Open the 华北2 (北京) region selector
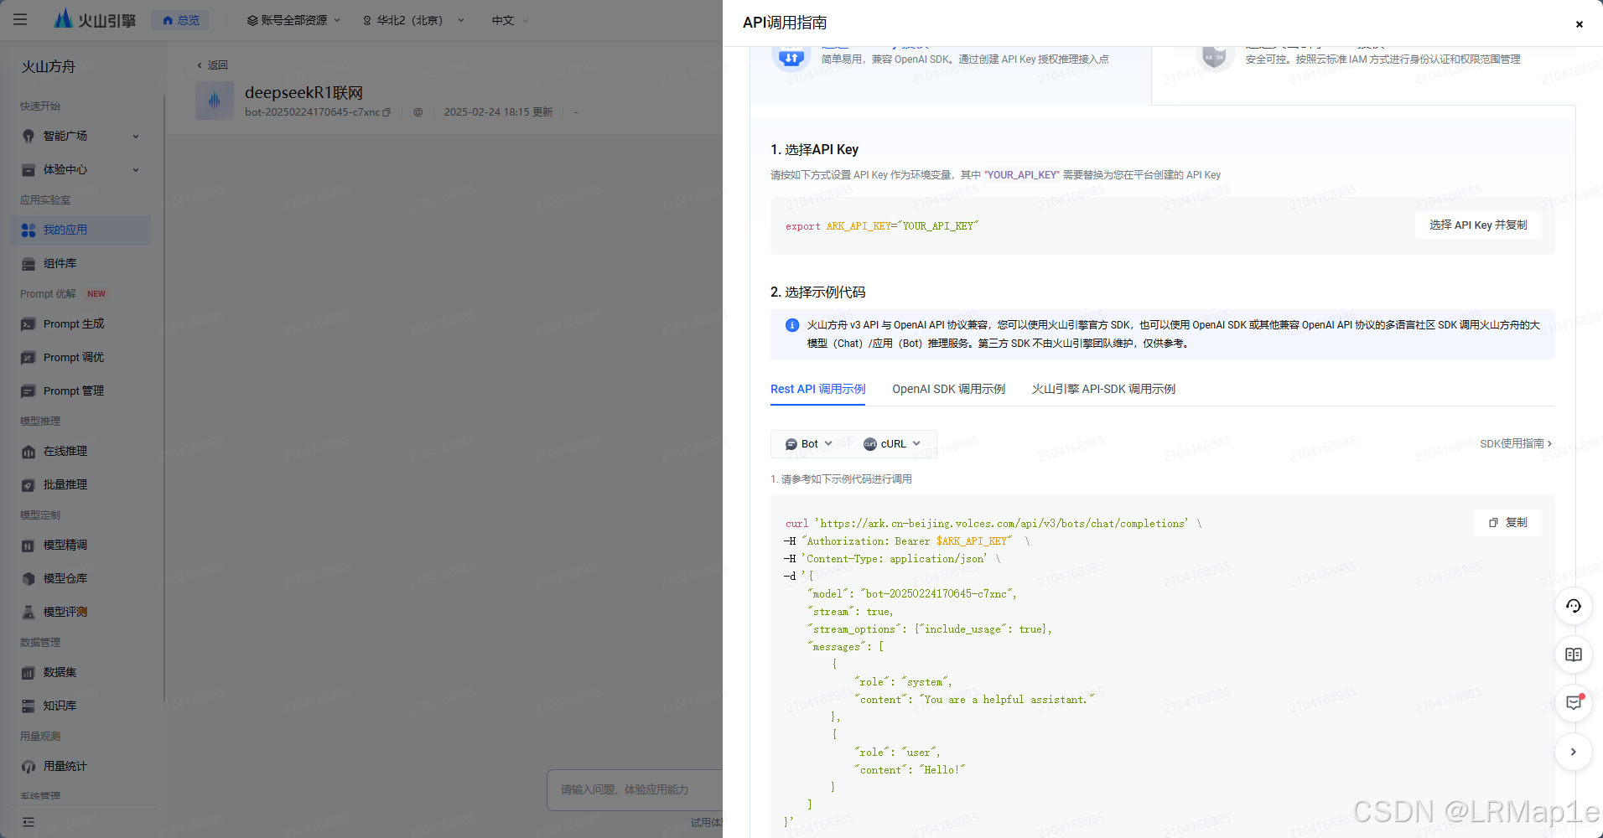The image size is (1603, 838). pyautogui.click(x=412, y=20)
